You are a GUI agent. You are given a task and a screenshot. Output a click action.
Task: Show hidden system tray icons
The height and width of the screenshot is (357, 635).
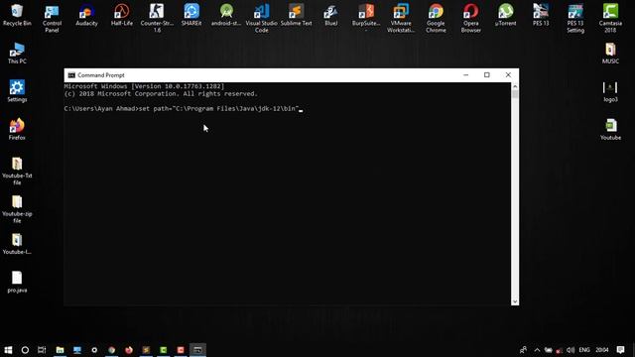coord(537,350)
